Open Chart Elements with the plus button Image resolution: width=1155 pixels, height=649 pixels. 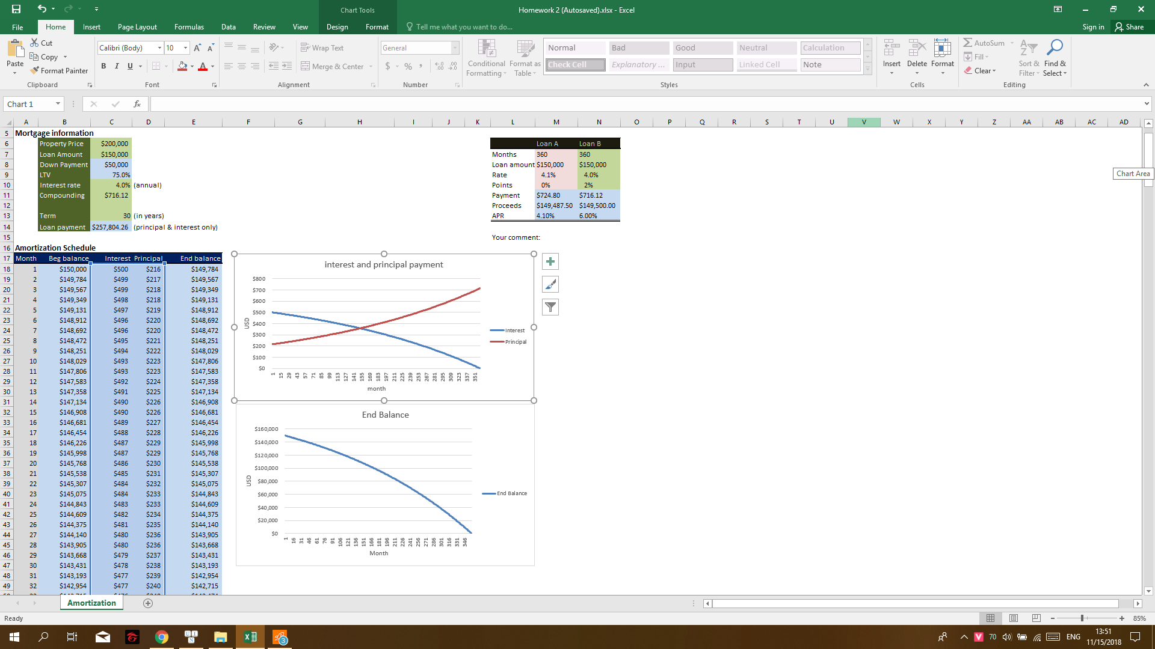click(549, 261)
